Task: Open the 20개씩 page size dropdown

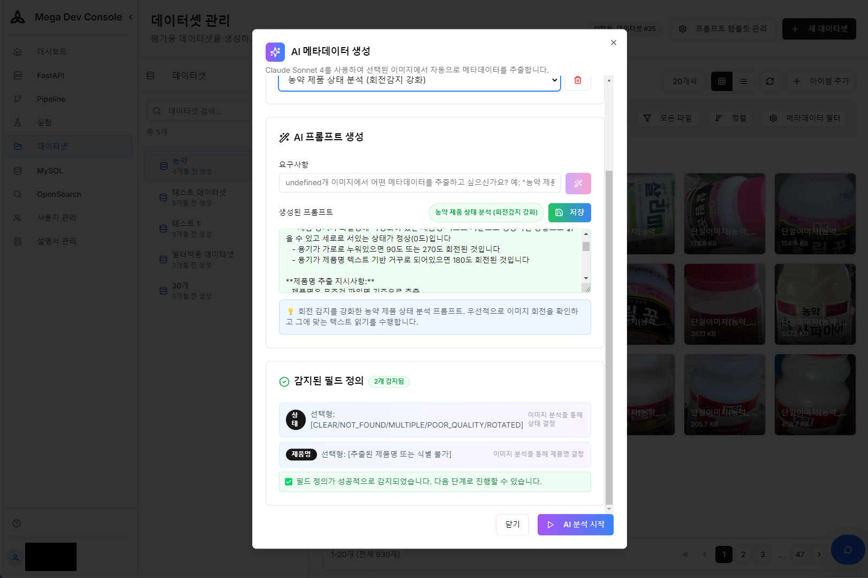Action: [684, 81]
